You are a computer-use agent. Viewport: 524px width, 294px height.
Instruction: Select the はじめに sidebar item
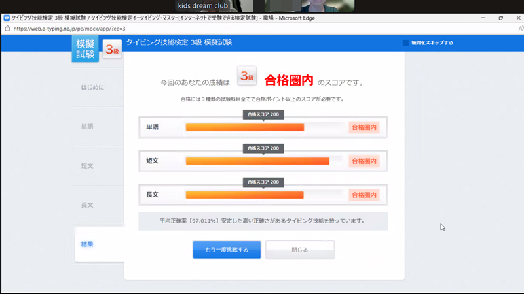[92, 88]
